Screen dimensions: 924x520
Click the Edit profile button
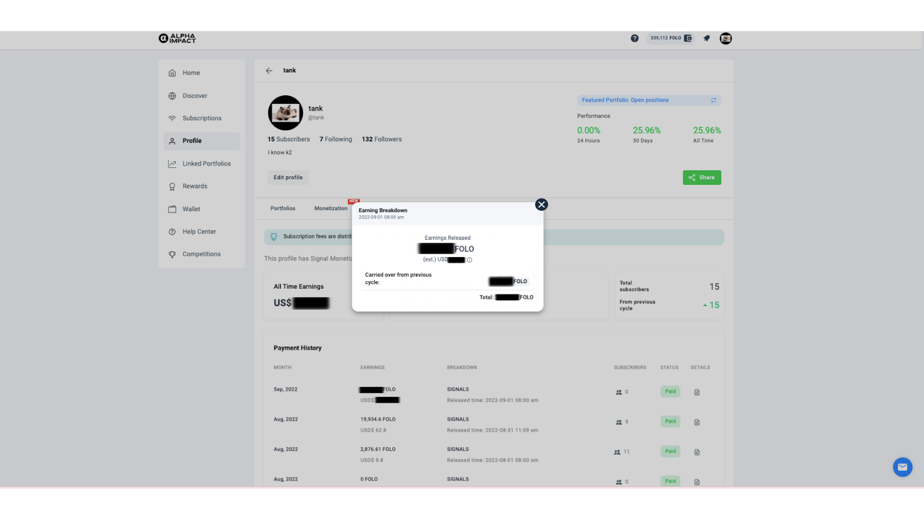288,177
